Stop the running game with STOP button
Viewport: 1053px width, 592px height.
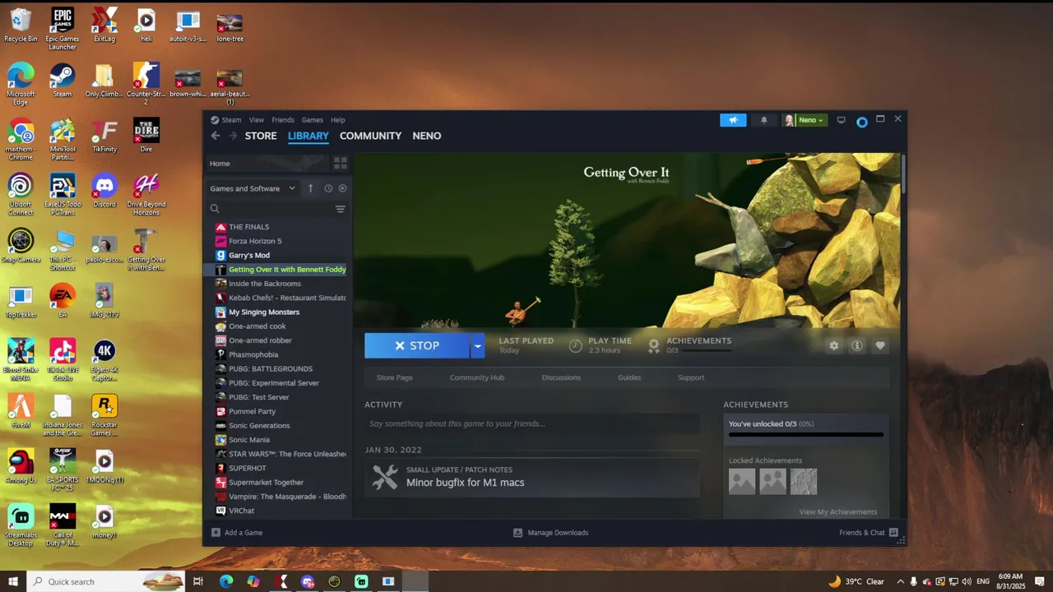click(x=417, y=346)
